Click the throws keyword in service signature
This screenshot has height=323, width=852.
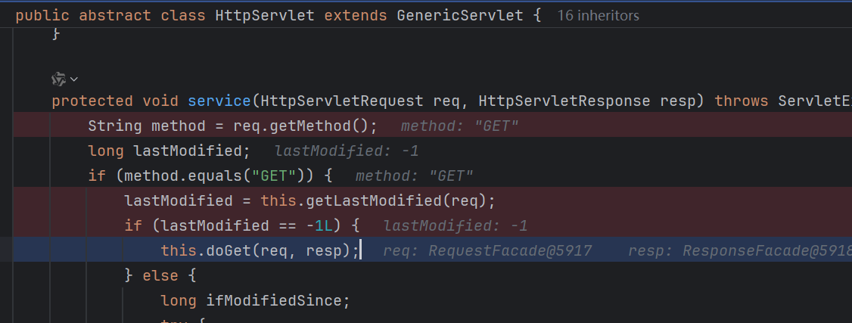pos(742,101)
